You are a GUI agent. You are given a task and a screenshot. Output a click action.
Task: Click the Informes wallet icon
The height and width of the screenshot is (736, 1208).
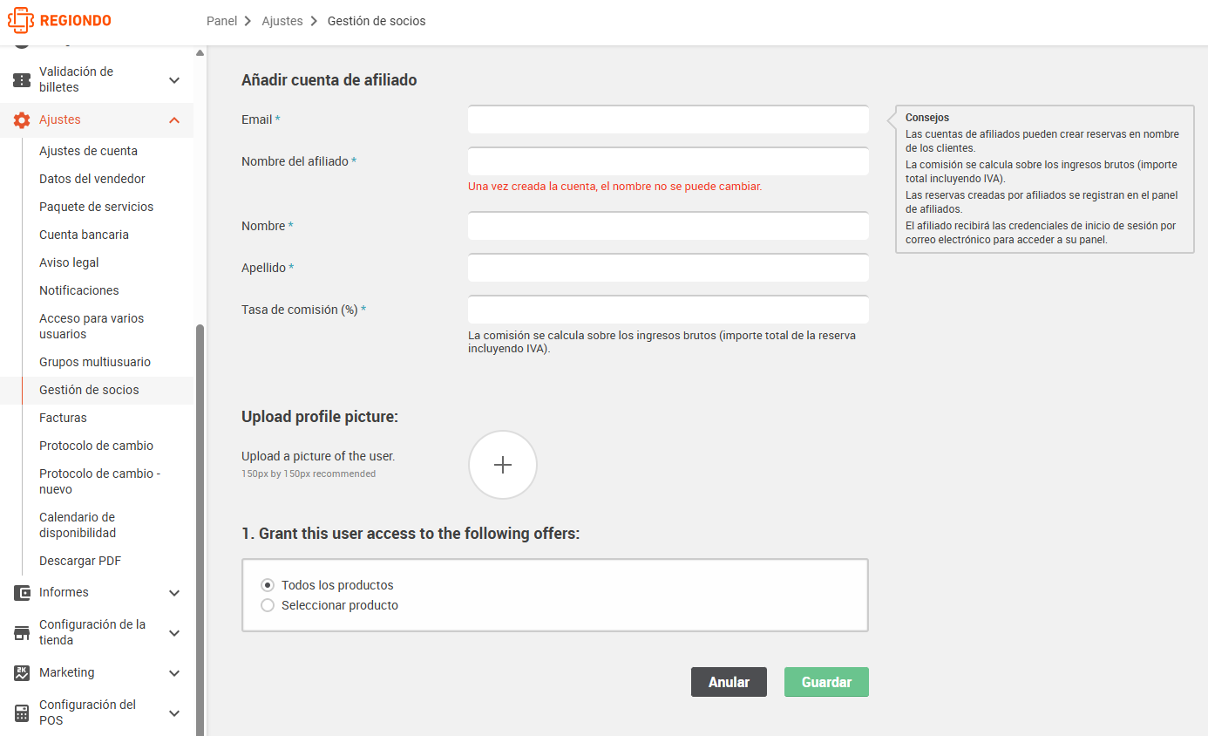click(22, 593)
